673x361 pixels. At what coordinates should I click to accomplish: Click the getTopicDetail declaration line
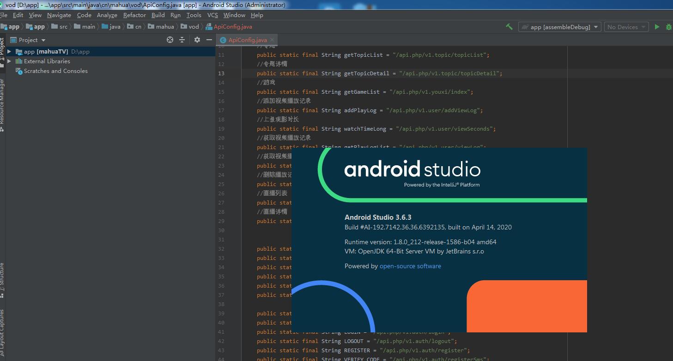[x=379, y=73]
